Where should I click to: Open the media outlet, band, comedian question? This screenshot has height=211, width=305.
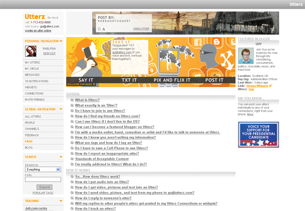coord(147,132)
